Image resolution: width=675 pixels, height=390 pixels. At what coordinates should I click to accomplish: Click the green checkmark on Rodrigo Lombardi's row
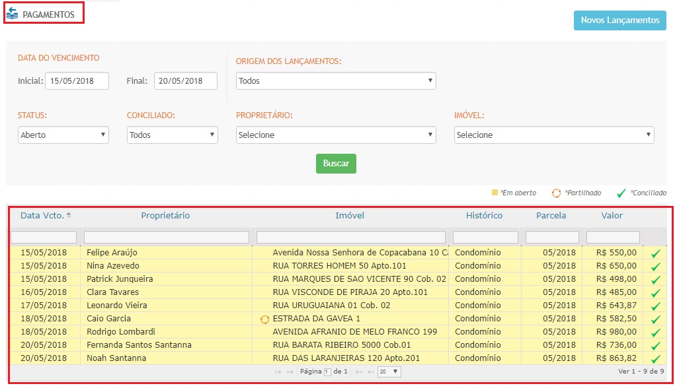point(655,333)
